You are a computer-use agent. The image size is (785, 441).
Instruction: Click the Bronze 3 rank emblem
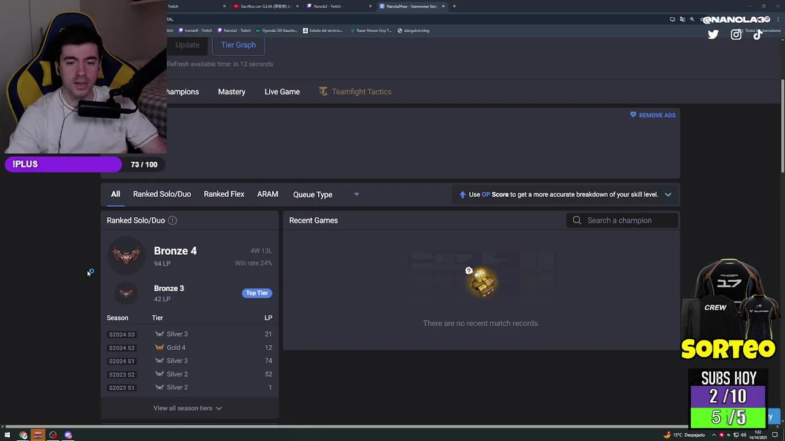(x=126, y=293)
